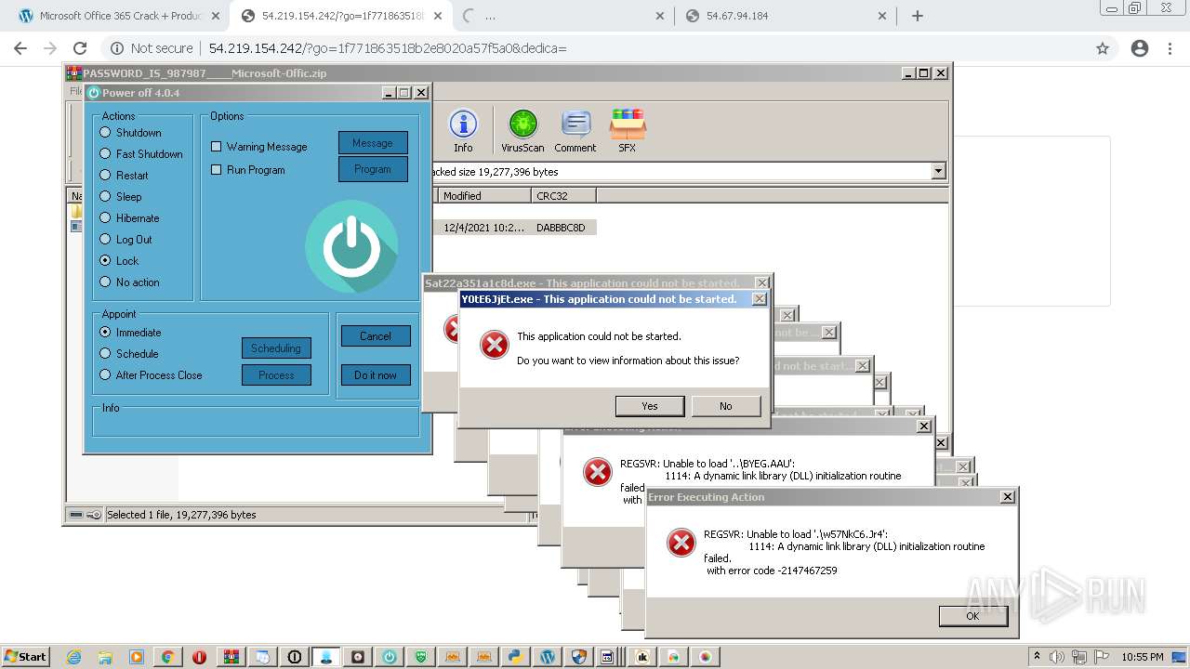
Task: Switch to WinRAR via its taskbar icon
Action: click(231, 657)
